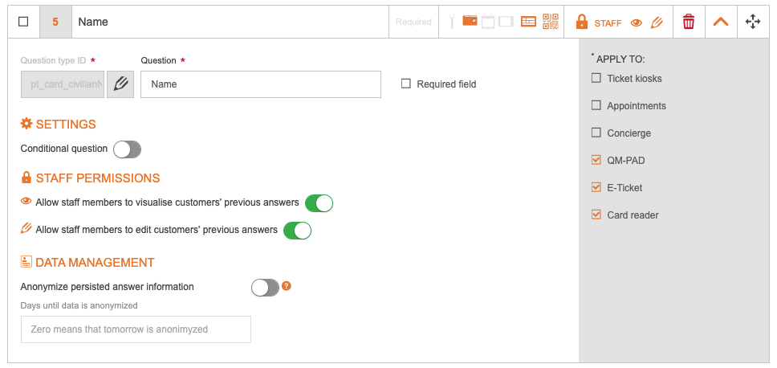Select question 5 row checkbox
The width and height of the screenshot is (777, 368).
tap(23, 22)
